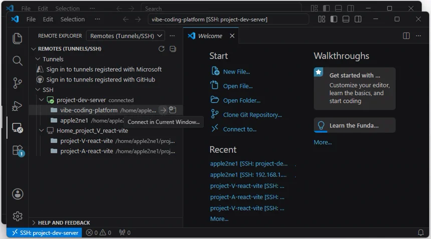Expand HELP AND FEEDBACK section
The width and height of the screenshot is (431, 239).
34,223
